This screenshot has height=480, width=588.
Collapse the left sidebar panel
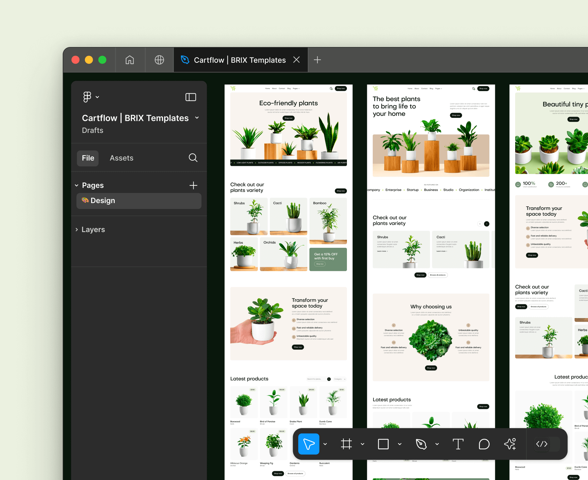coord(191,97)
